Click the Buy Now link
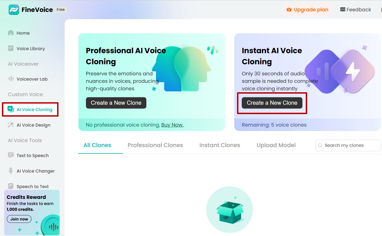 coord(172,125)
